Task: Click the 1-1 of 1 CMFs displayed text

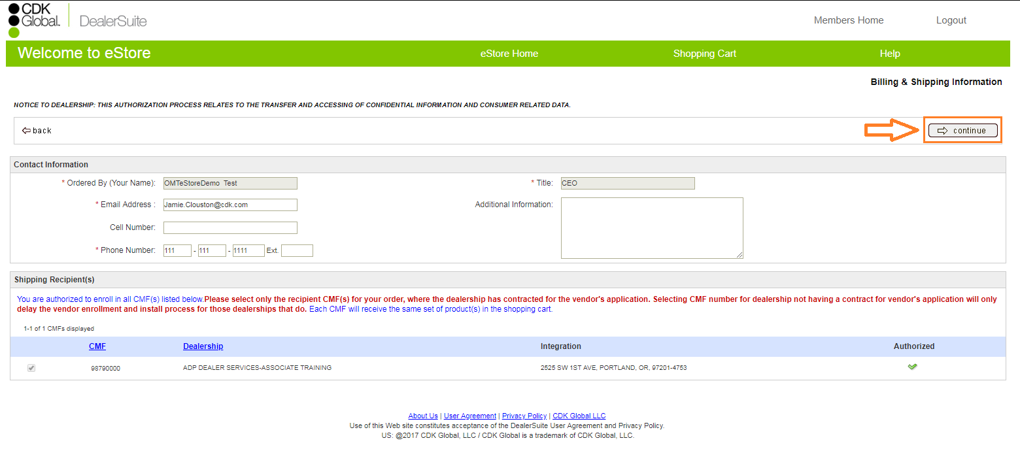Action: (x=59, y=329)
